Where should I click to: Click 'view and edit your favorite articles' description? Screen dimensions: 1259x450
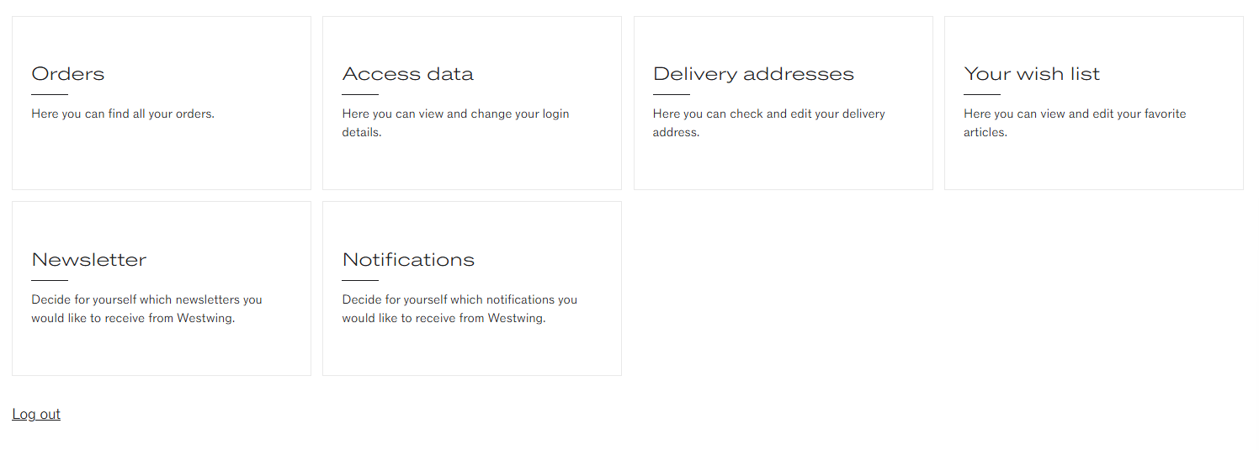(x=1075, y=123)
